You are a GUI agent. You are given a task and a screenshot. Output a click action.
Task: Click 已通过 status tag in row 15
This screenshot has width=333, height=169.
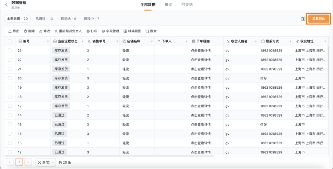click(59, 134)
